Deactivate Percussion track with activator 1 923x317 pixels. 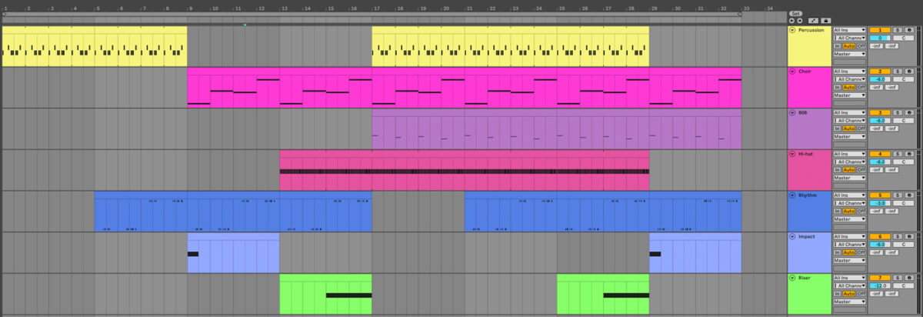pyautogui.click(x=880, y=30)
